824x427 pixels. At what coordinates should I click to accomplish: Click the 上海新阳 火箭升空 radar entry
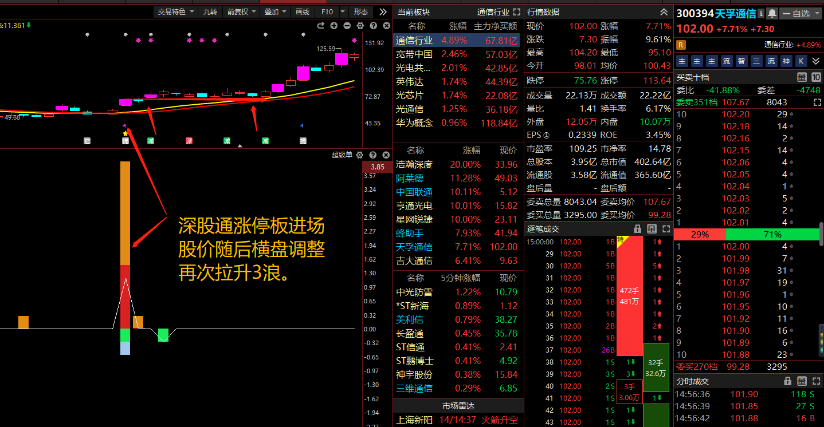(458, 420)
